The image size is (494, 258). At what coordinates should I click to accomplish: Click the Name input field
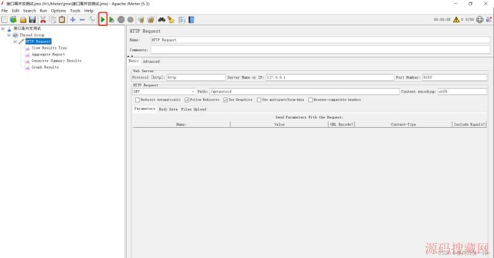(x=320, y=40)
